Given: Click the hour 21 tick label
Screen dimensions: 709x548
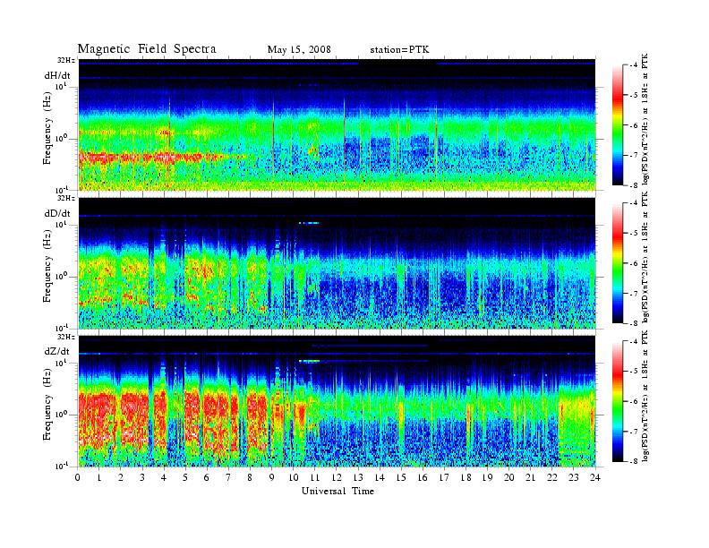Looking at the screenshot, I should tap(530, 477).
